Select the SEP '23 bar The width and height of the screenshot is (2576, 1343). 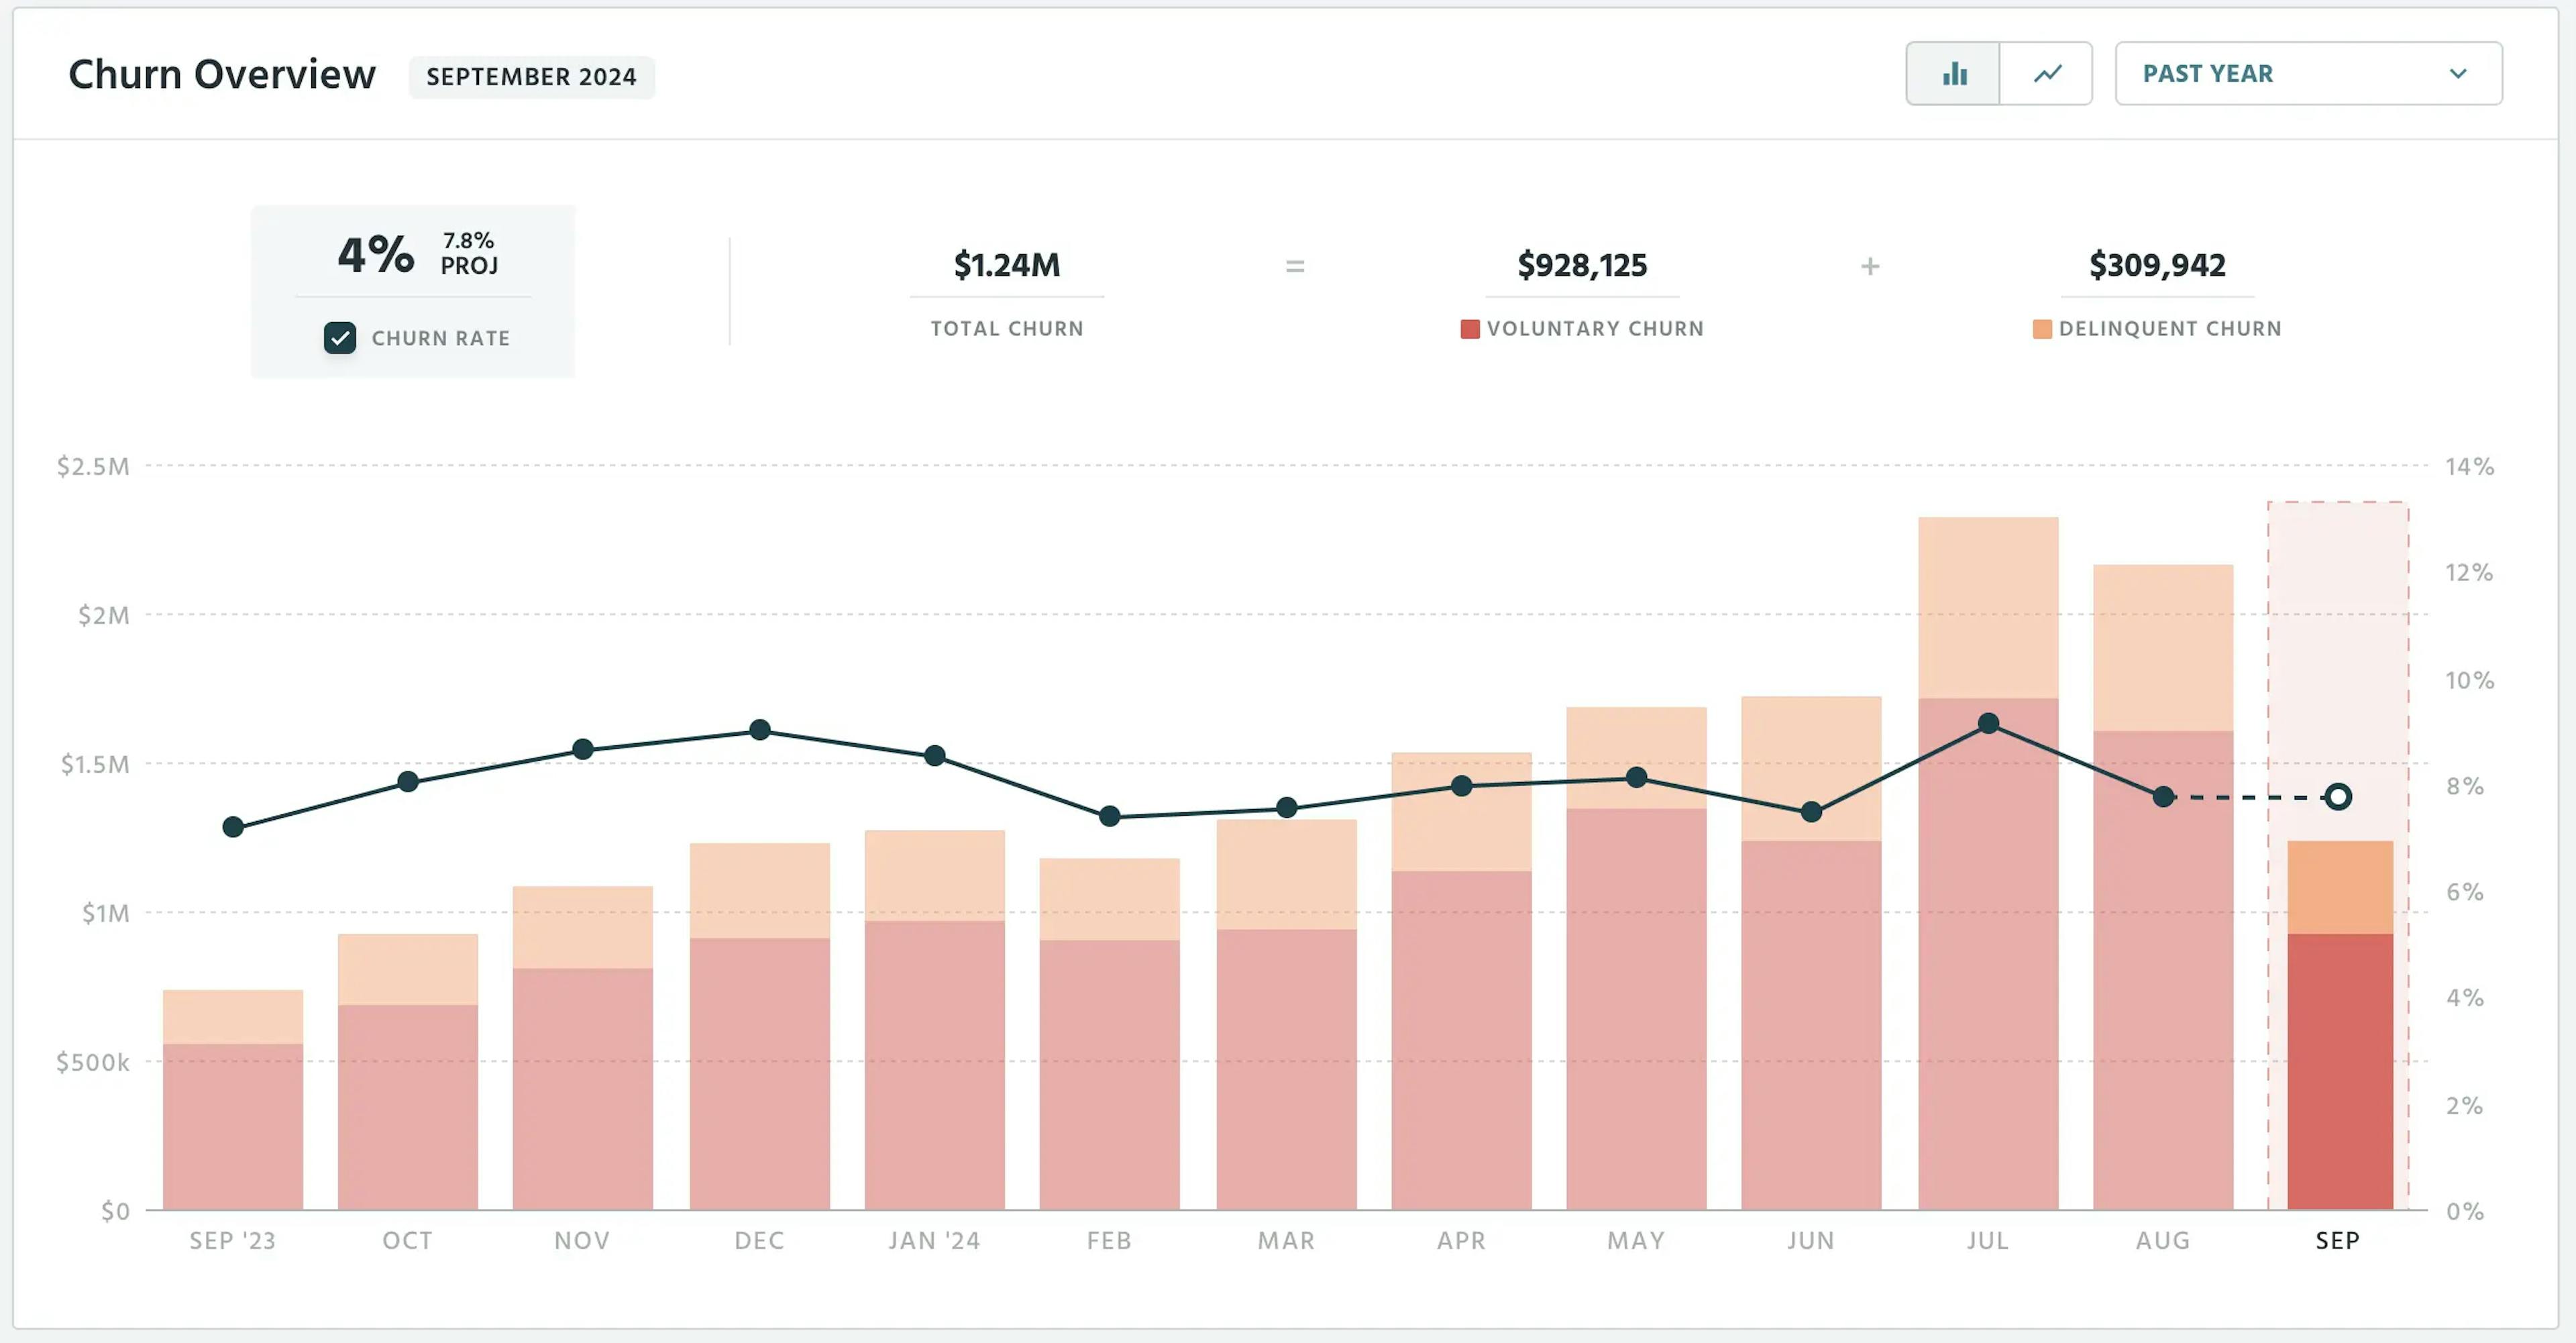(x=233, y=1100)
